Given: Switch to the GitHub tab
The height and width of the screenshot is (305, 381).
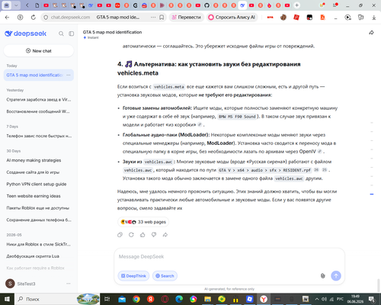Looking at the screenshot, I should (207, 5).
